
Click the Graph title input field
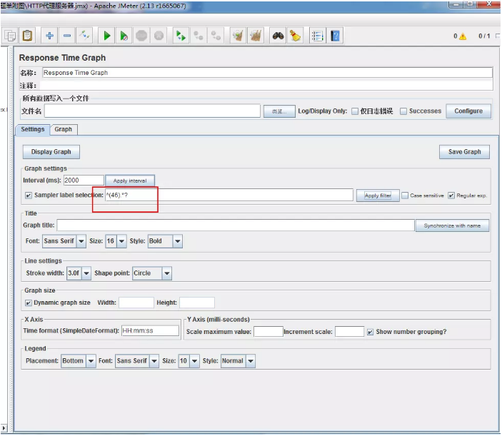coord(236,225)
